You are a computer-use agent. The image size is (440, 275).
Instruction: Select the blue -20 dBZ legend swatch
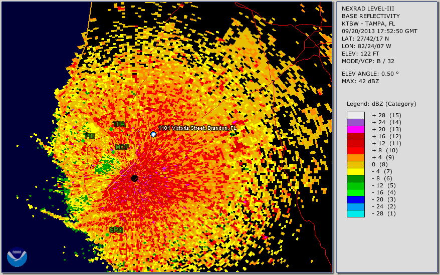(356, 199)
